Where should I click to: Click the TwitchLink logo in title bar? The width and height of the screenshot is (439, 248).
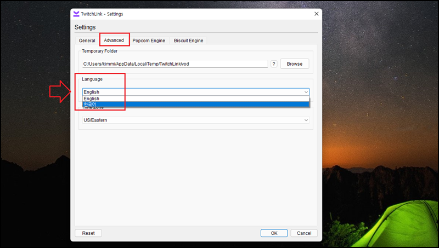[x=76, y=14]
